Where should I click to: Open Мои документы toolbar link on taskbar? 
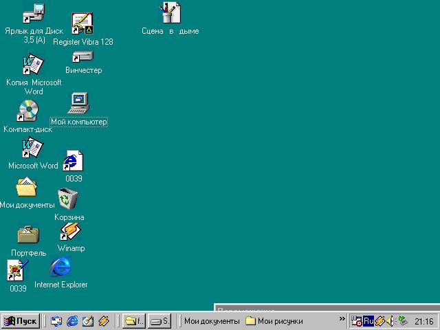coord(212,321)
